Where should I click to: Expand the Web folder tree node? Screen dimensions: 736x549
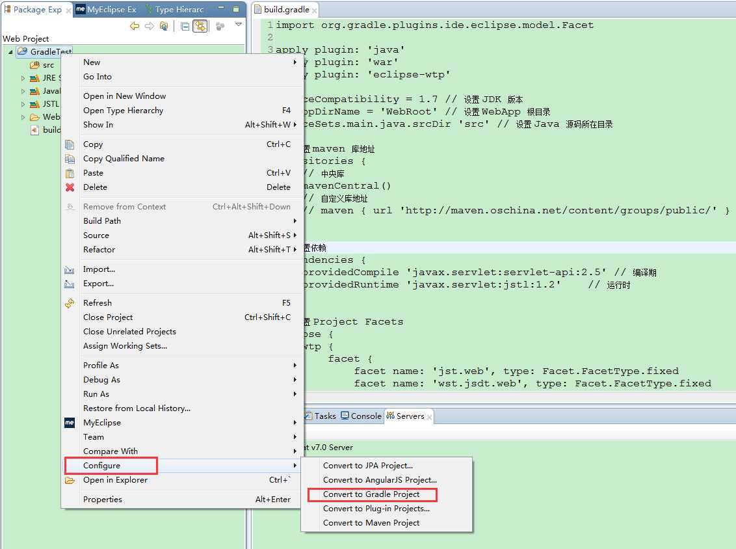(23, 117)
